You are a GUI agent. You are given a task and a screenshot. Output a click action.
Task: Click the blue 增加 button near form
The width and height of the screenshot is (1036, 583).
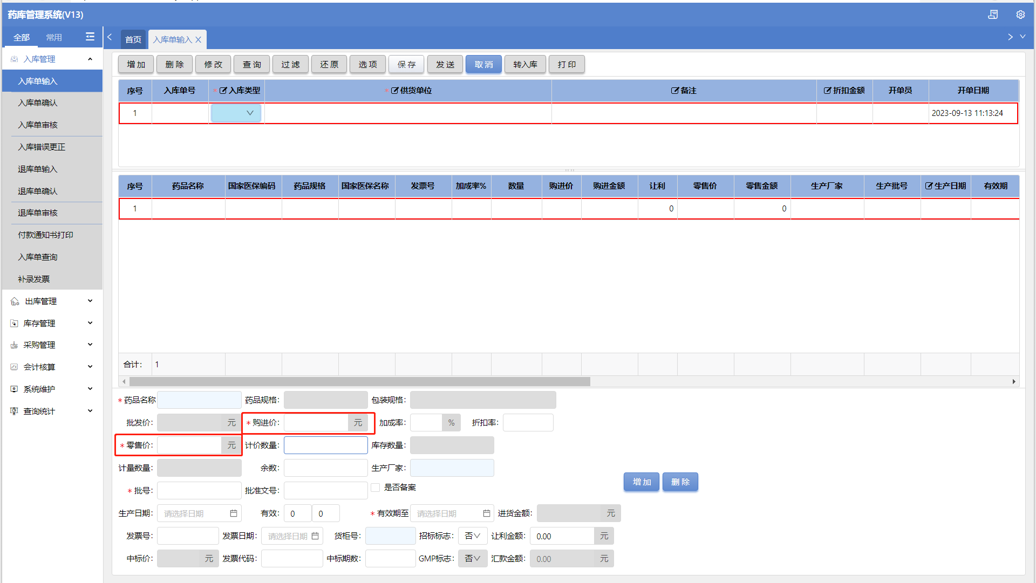coord(642,482)
